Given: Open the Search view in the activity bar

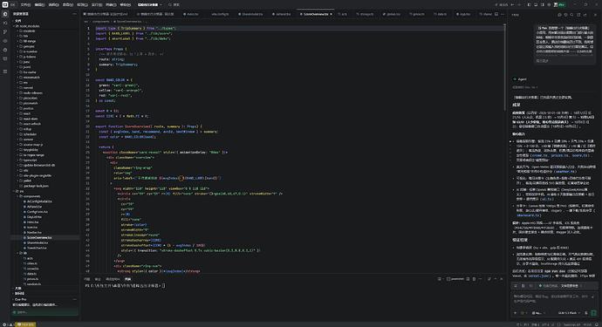Looking at the screenshot, I should click(x=5, y=23).
